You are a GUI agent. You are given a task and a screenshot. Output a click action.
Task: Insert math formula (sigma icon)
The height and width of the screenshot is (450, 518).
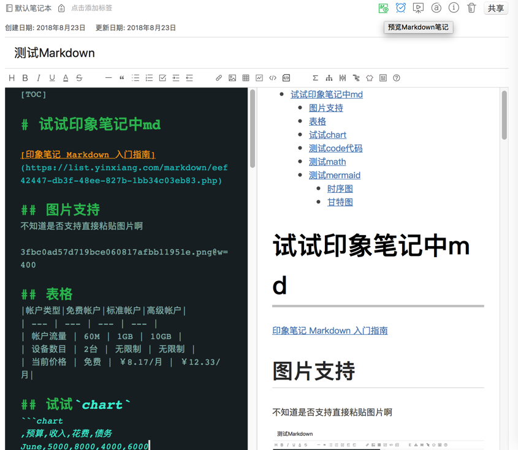click(316, 78)
